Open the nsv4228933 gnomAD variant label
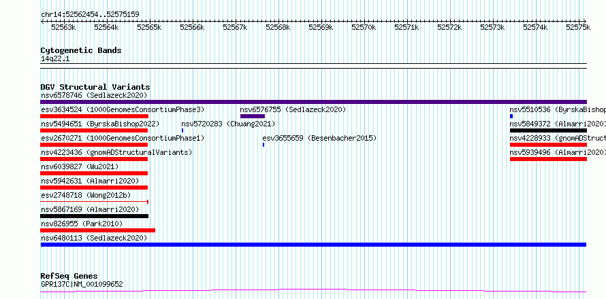This screenshot has width=606, height=299. click(x=558, y=138)
